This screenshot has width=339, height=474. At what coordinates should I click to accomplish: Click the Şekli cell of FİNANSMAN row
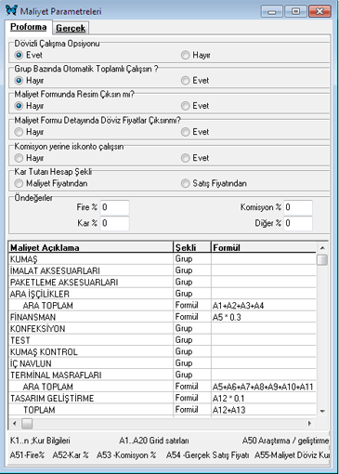[x=192, y=317]
